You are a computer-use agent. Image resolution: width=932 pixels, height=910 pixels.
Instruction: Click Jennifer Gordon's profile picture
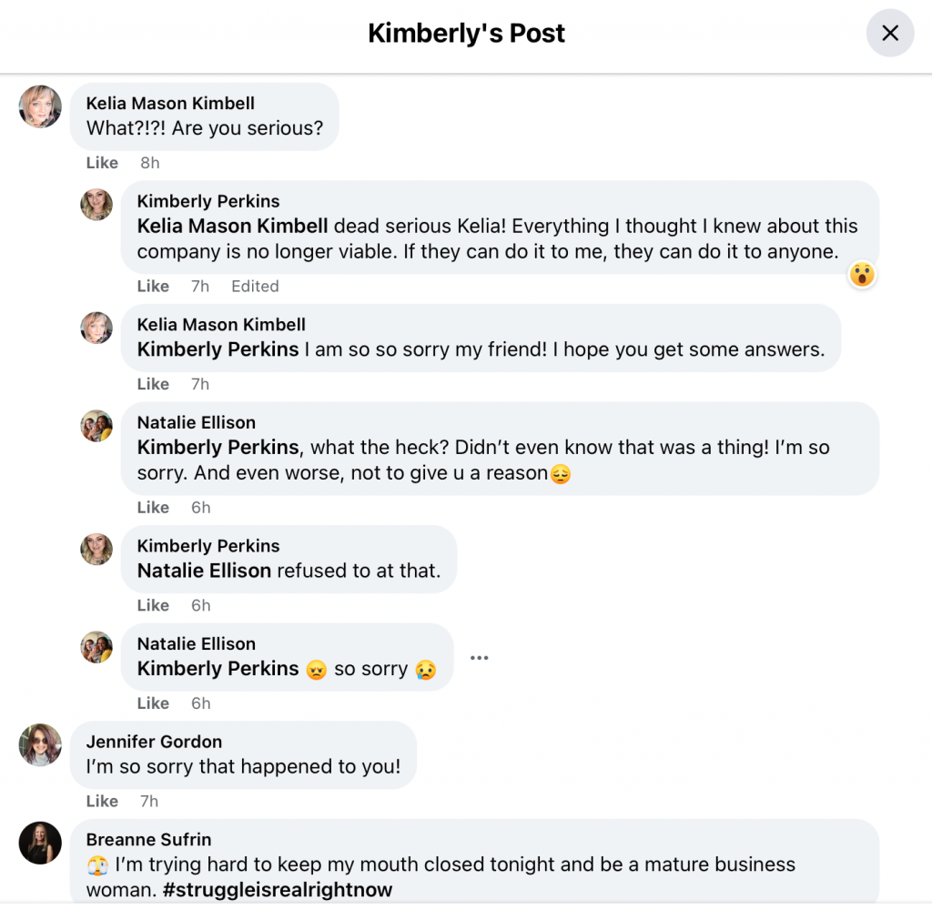click(39, 744)
